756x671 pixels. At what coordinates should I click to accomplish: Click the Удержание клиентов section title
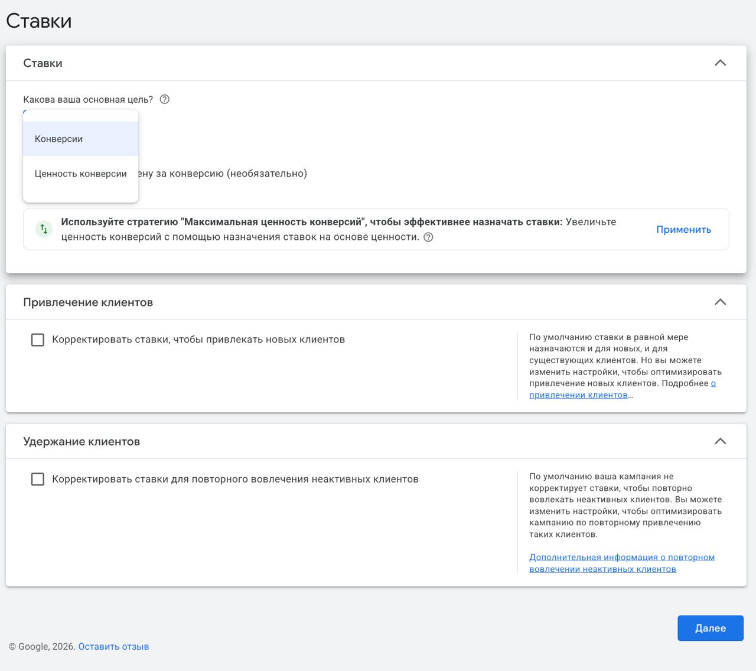click(82, 442)
